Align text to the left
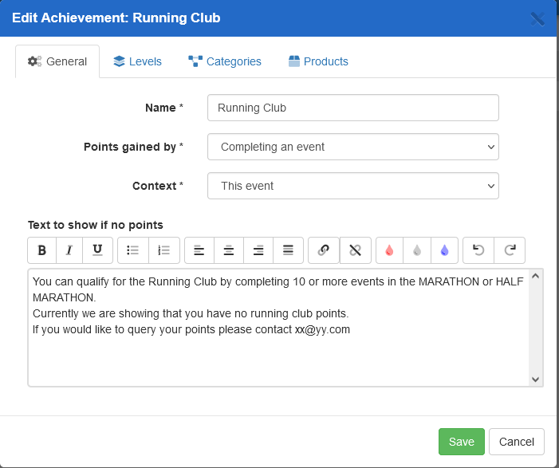This screenshot has width=559, height=468. coord(199,250)
